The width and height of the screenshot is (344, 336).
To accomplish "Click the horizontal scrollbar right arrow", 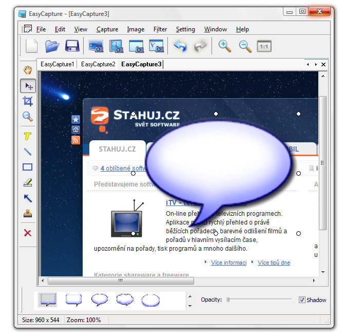I will pos(314,281).
